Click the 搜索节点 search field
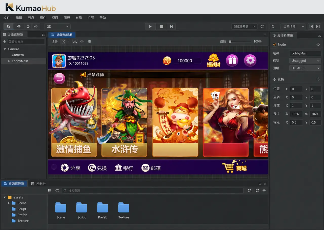The width and height of the screenshot is (324, 230). [x=26, y=42]
